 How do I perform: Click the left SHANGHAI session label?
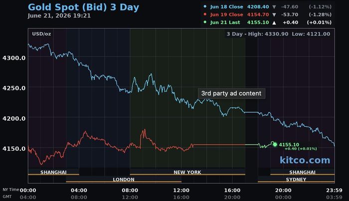[x=53, y=172]
